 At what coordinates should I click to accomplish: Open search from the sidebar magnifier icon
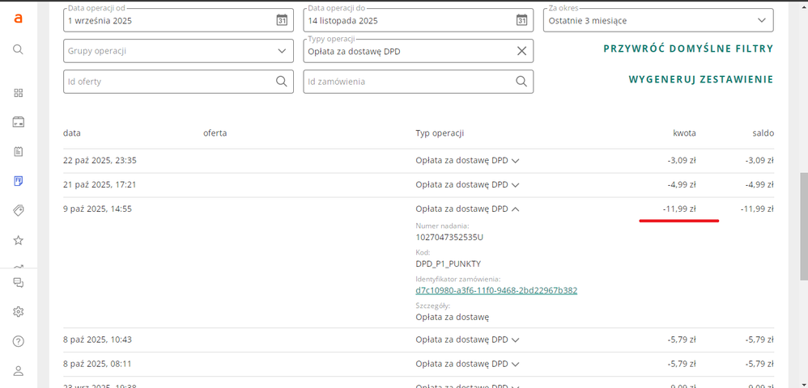pos(18,49)
